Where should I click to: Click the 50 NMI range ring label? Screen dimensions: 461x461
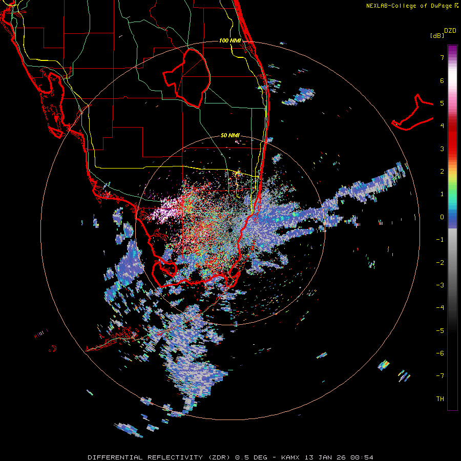tap(230, 135)
